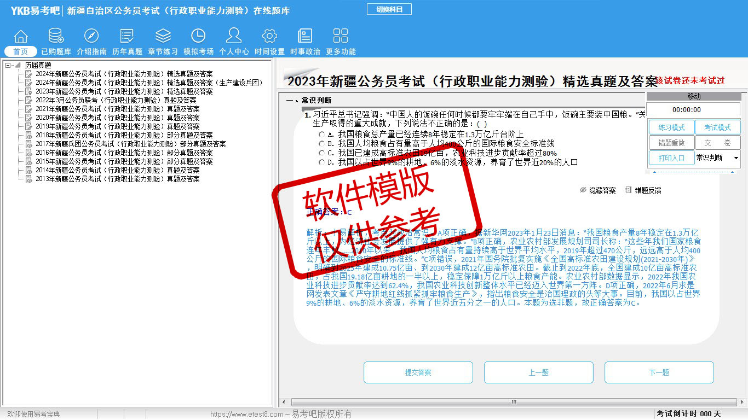
Task: Open 时间设置 gear icon
Action: coord(269,37)
